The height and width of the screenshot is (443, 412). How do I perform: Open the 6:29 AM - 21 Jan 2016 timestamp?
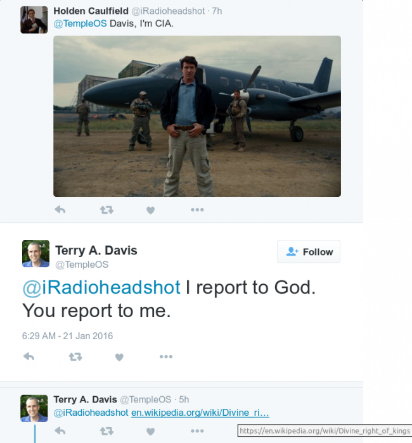[67, 335]
